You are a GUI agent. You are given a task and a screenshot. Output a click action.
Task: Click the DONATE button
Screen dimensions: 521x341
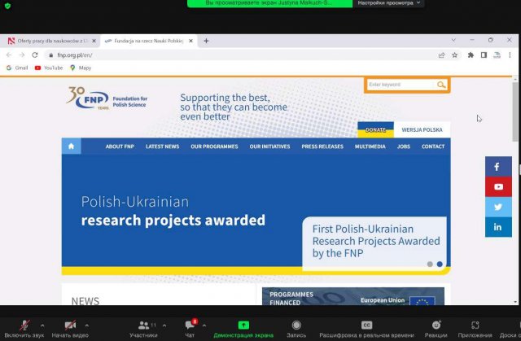tap(375, 129)
